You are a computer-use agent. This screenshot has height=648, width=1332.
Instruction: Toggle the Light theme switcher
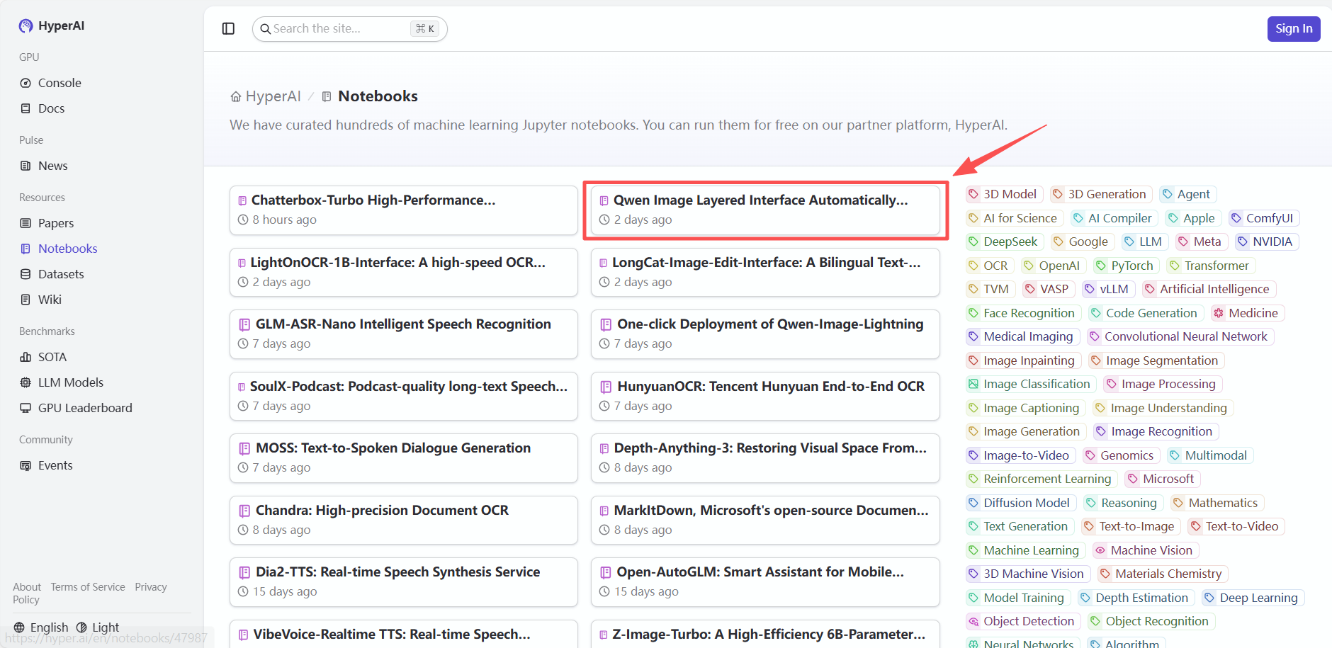[98, 627]
